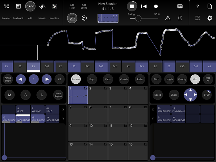Select pattern slot 16
Viewport: 216px width, 162px height.
138,151
